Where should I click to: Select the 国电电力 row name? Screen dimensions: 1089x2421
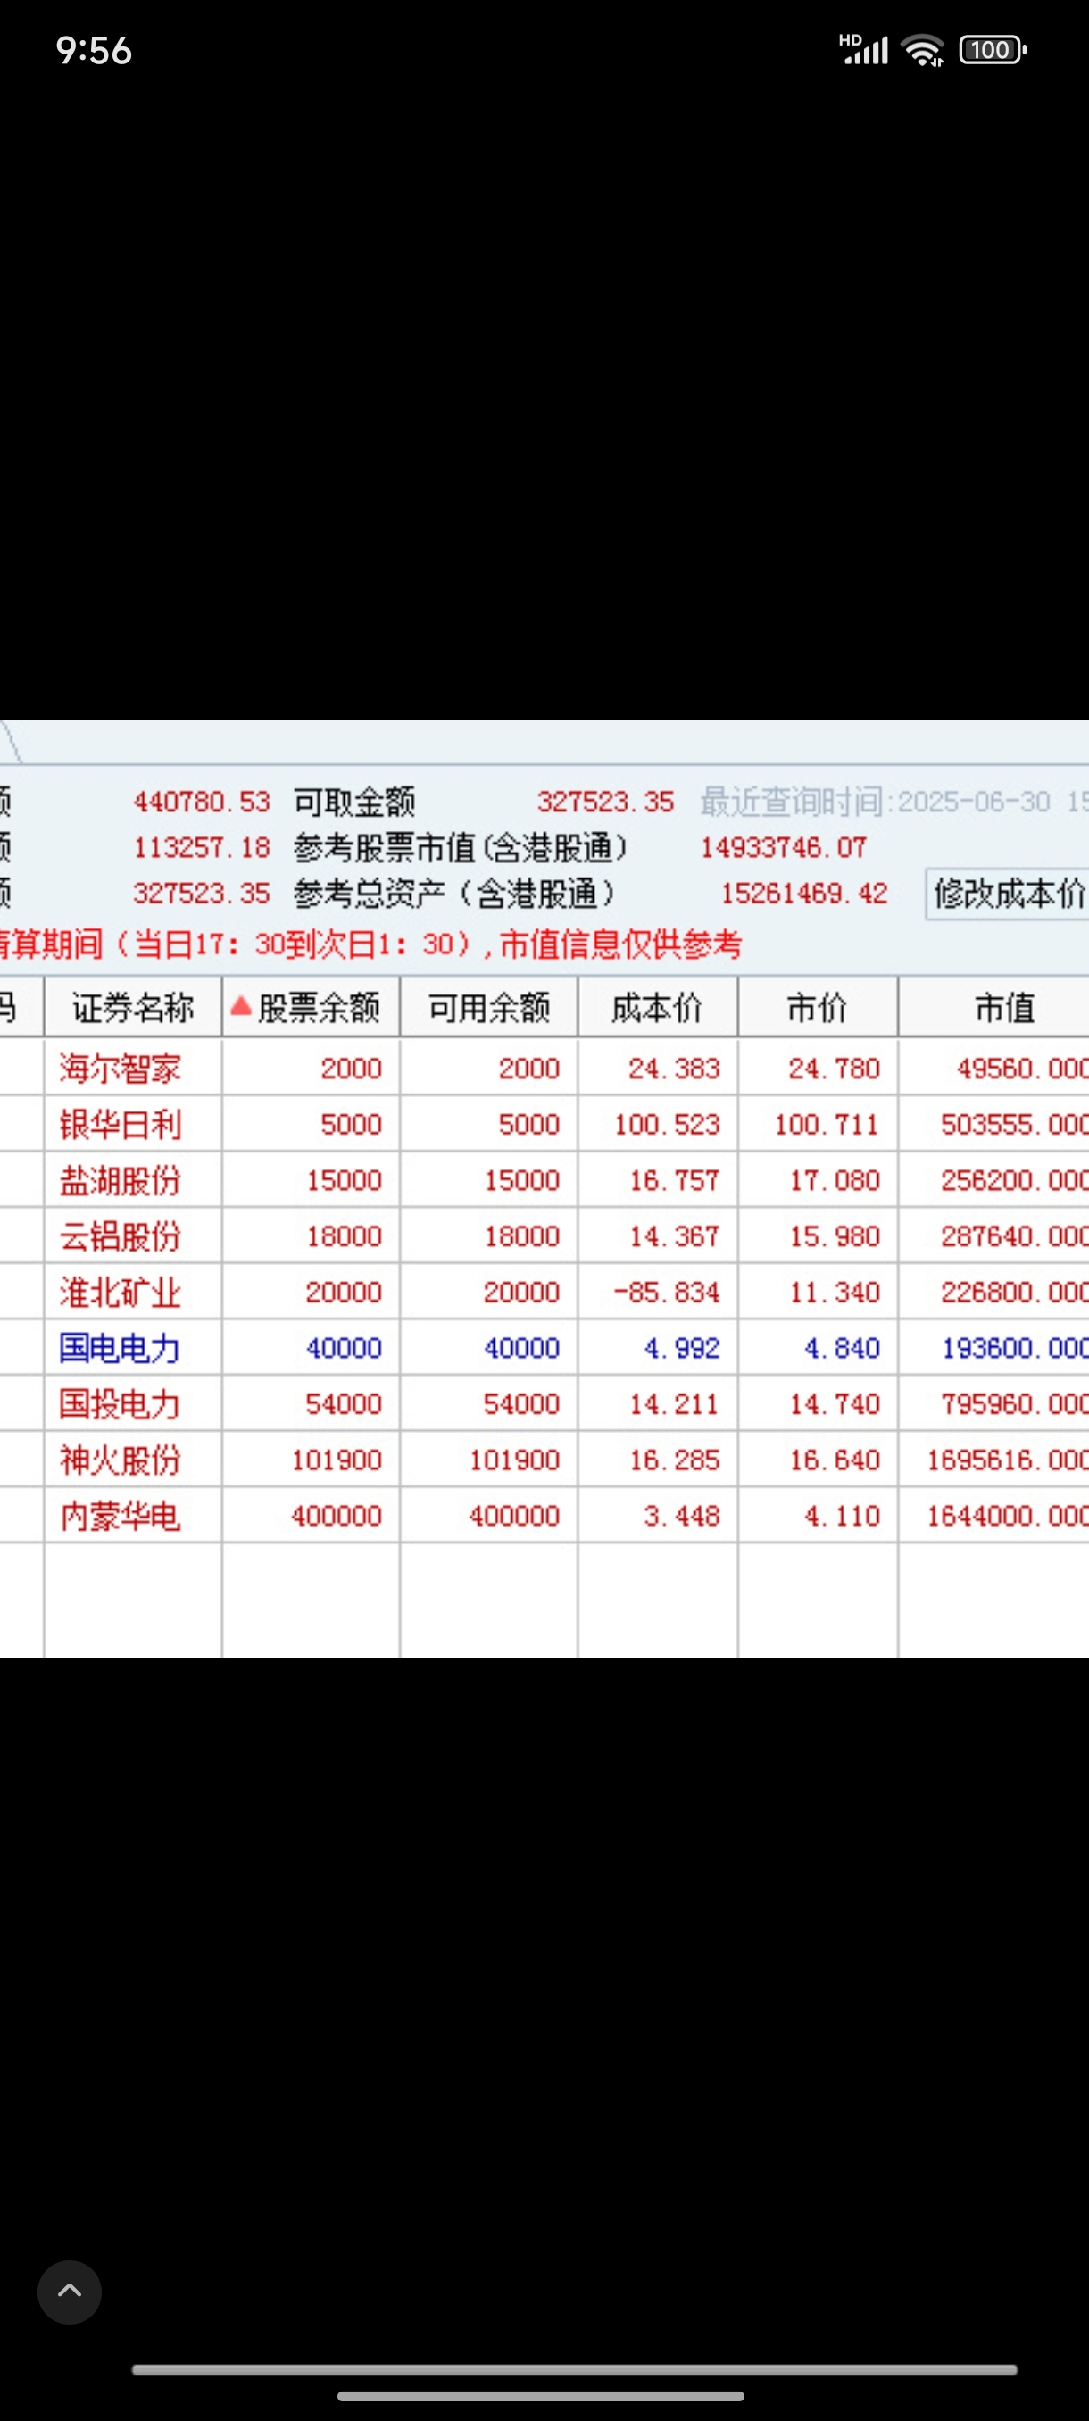point(121,1348)
